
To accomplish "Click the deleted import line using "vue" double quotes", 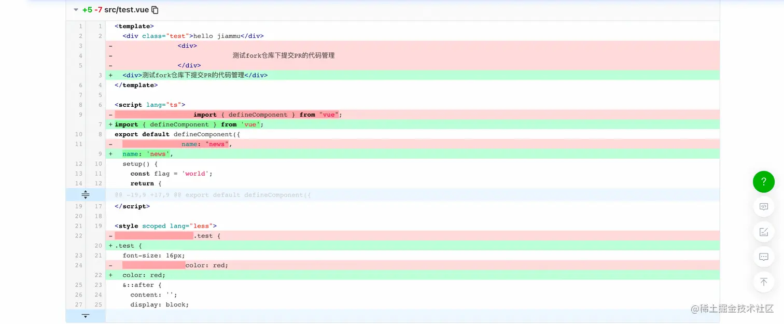I will point(412,115).
